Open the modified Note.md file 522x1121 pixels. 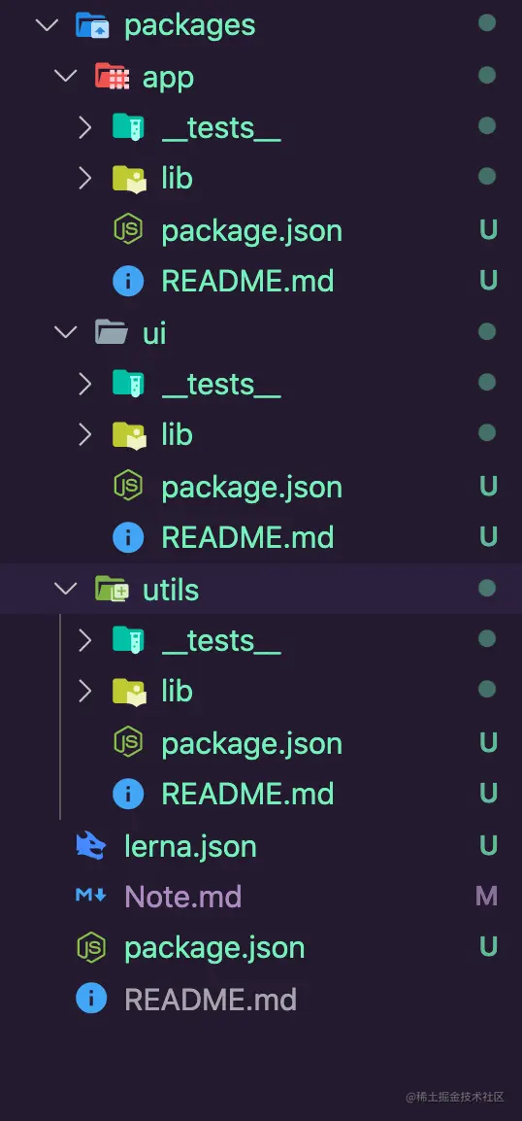(x=182, y=897)
